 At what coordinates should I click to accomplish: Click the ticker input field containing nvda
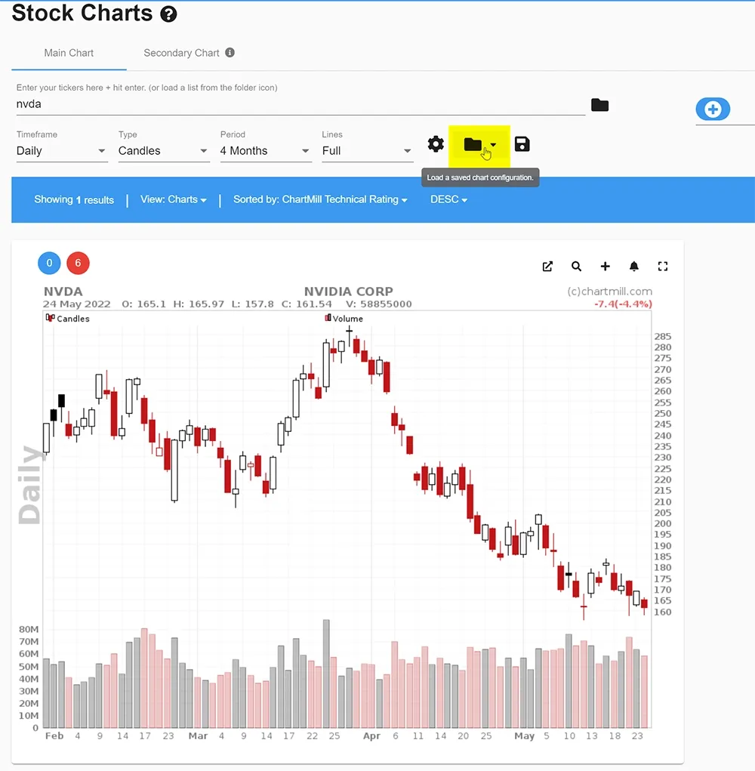click(300, 104)
